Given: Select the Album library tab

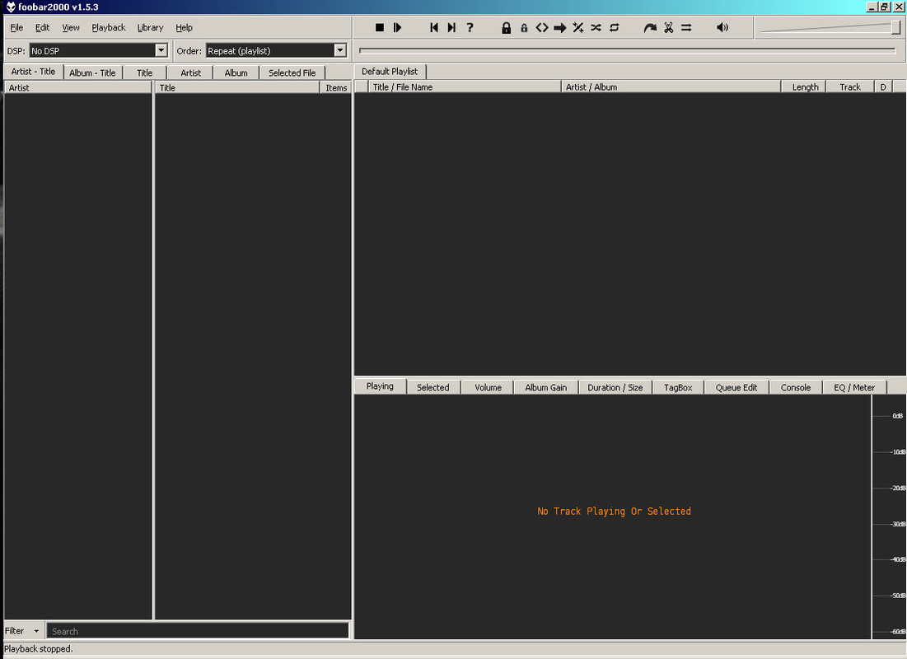Looking at the screenshot, I should 236,72.
